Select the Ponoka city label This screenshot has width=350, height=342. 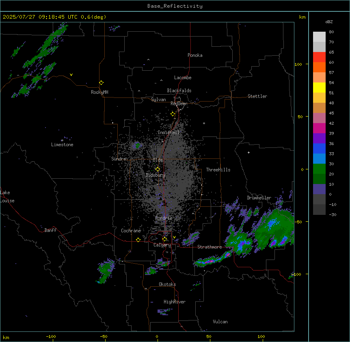[x=195, y=55]
